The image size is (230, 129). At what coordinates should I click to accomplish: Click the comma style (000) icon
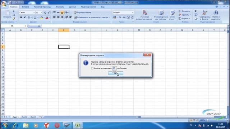coord(124,18)
